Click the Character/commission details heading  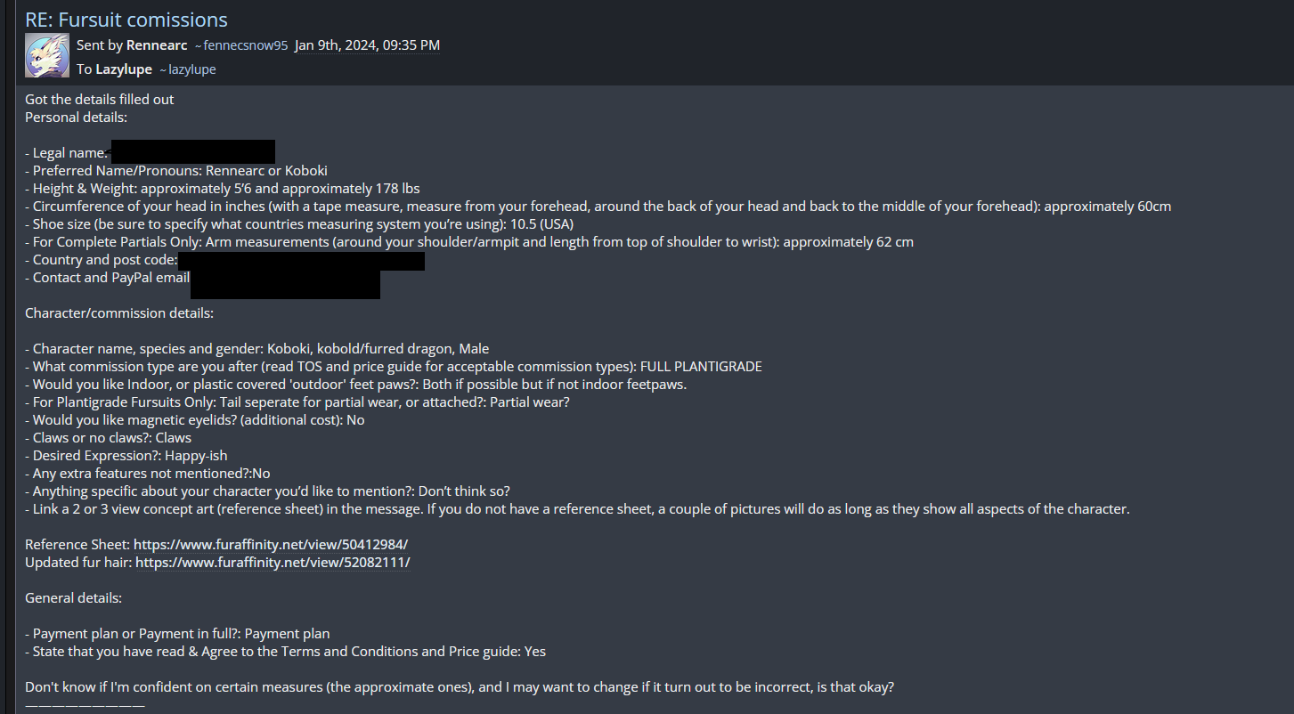pos(119,313)
